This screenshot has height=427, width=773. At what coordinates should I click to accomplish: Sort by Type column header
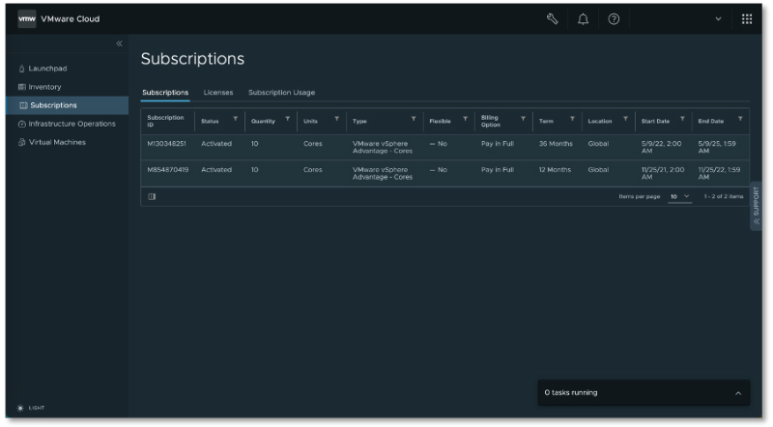(359, 122)
